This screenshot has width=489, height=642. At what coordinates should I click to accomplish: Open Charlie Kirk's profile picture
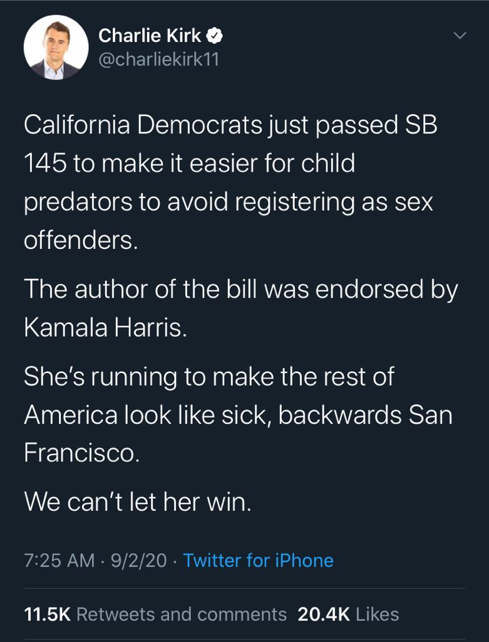56,47
